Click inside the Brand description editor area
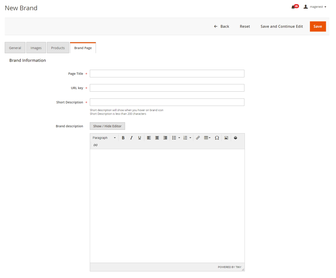Screen dimensions: 336x278 coord(167,206)
